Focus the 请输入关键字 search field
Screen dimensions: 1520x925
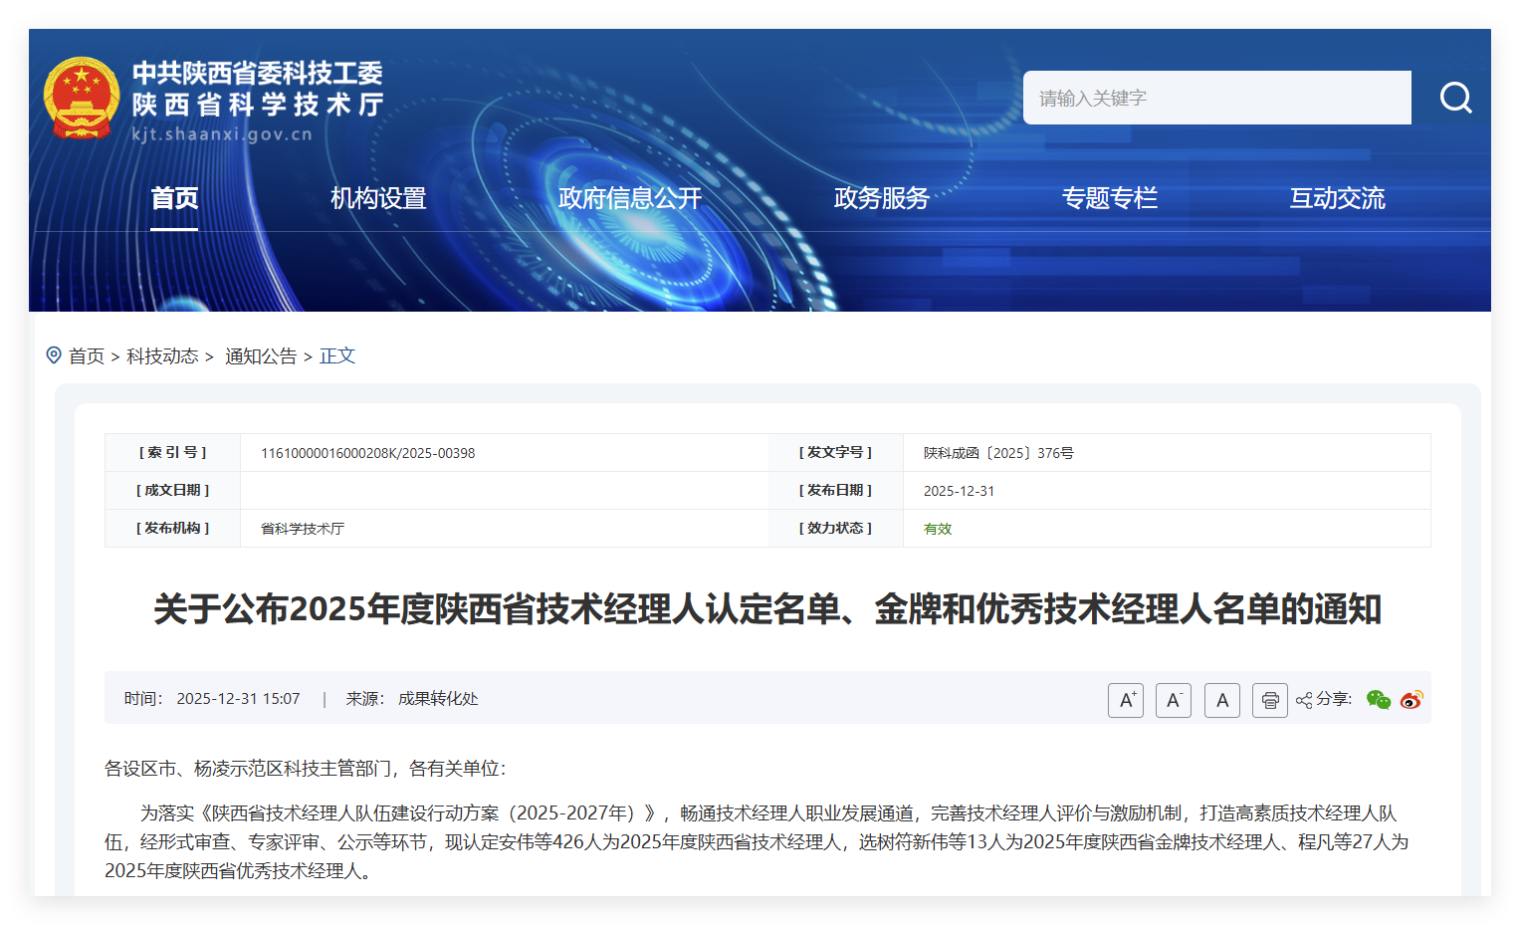(1216, 98)
